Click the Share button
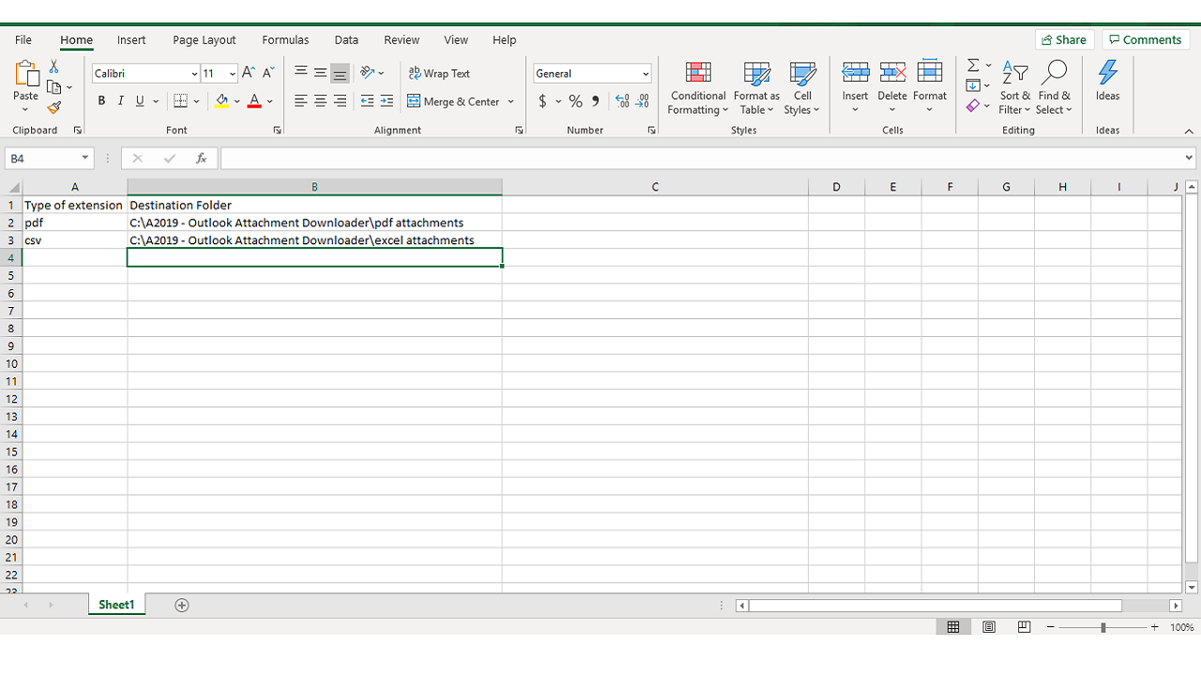 [x=1064, y=39]
